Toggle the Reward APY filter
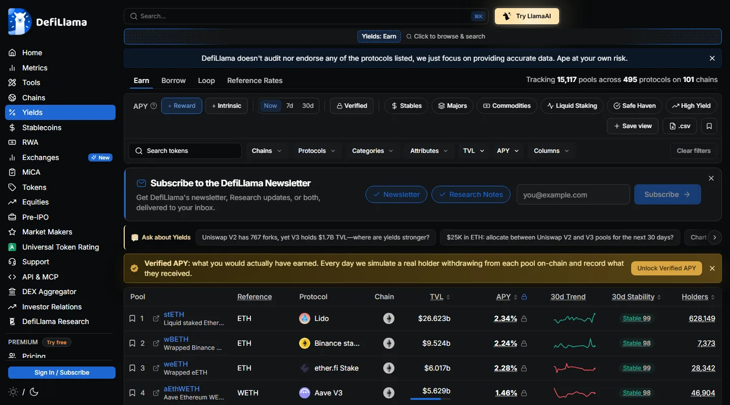Screen dimensions: 730x405 [181, 106]
